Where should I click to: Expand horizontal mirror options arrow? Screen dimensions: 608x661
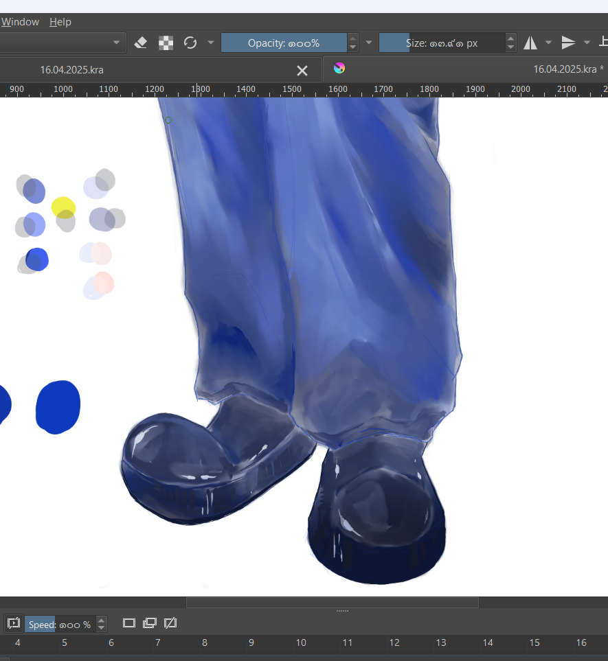[548, 43]
